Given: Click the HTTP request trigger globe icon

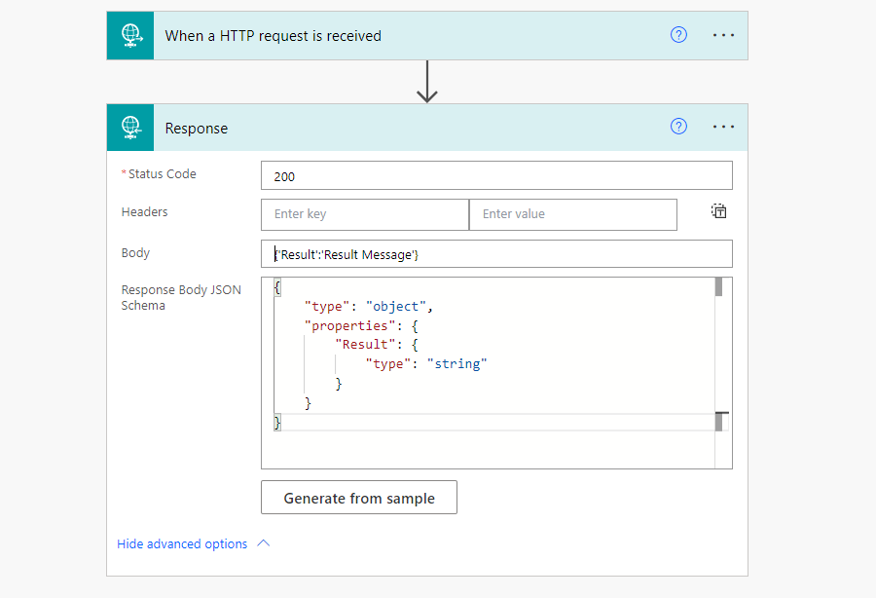Looking at the screenshot, I should [130, 35].
